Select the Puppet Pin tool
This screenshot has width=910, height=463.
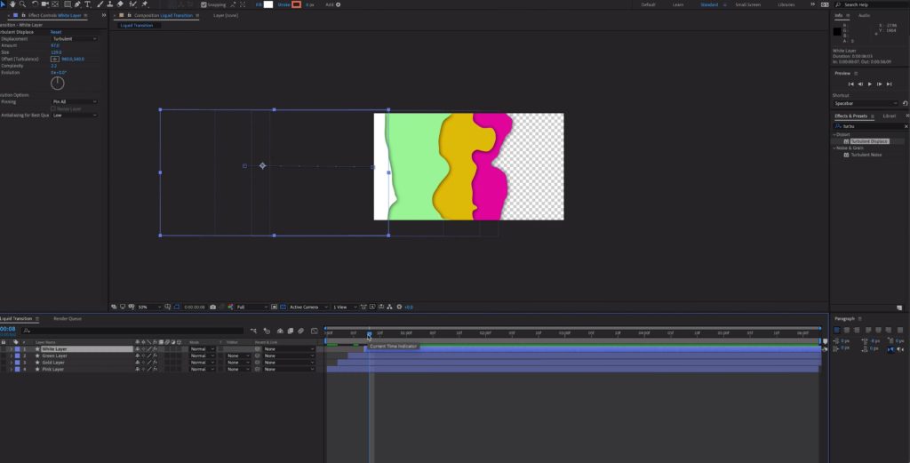click(x=144, y=4)
